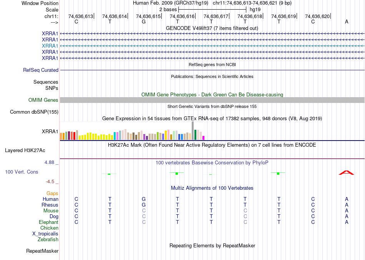365x260 pixels.
Task: Select position label 74,636,613
Action: tap(81, 16)
